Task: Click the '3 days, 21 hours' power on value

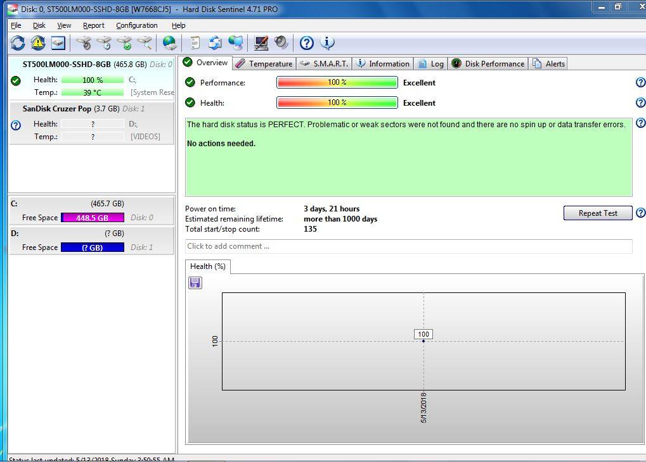Action: tap(332, 209)
